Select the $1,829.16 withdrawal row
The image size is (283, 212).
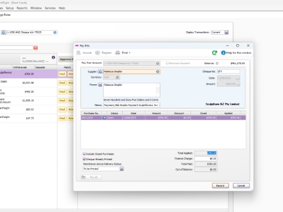28,101
